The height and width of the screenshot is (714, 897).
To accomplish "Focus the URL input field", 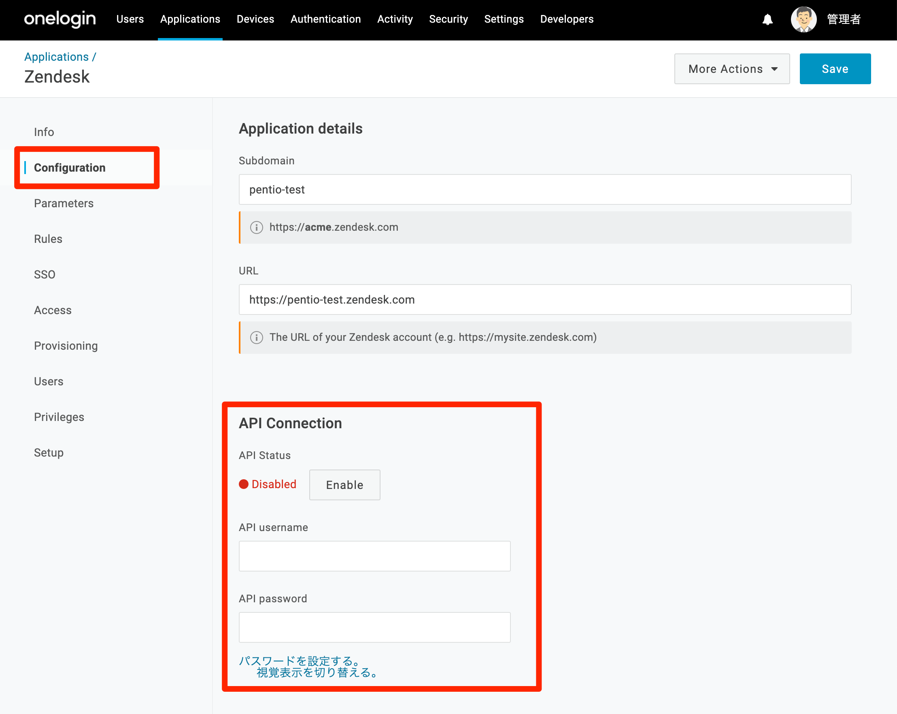I will coord(545,300).
